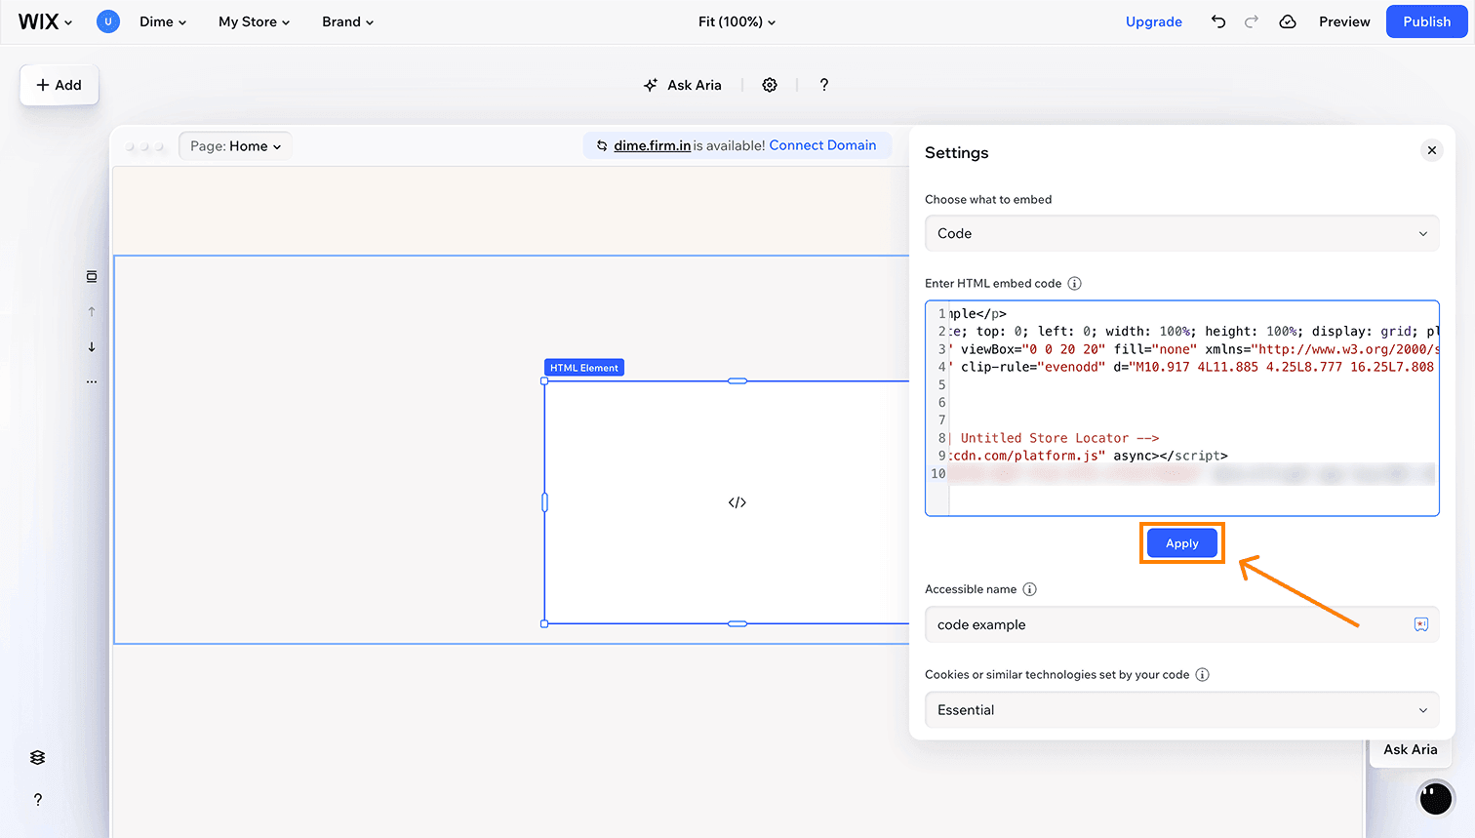This screenshot has width=1475, height=838.
Task: Click the Untitled Store Locator comment line
Action: pyautogui.click(x=1059, y=438)
